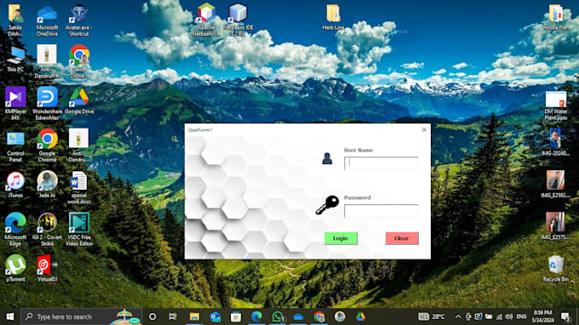Select the House Plan folder on desktop
Image resolution: width=579 pixels, height=325 pixels.
556,17
